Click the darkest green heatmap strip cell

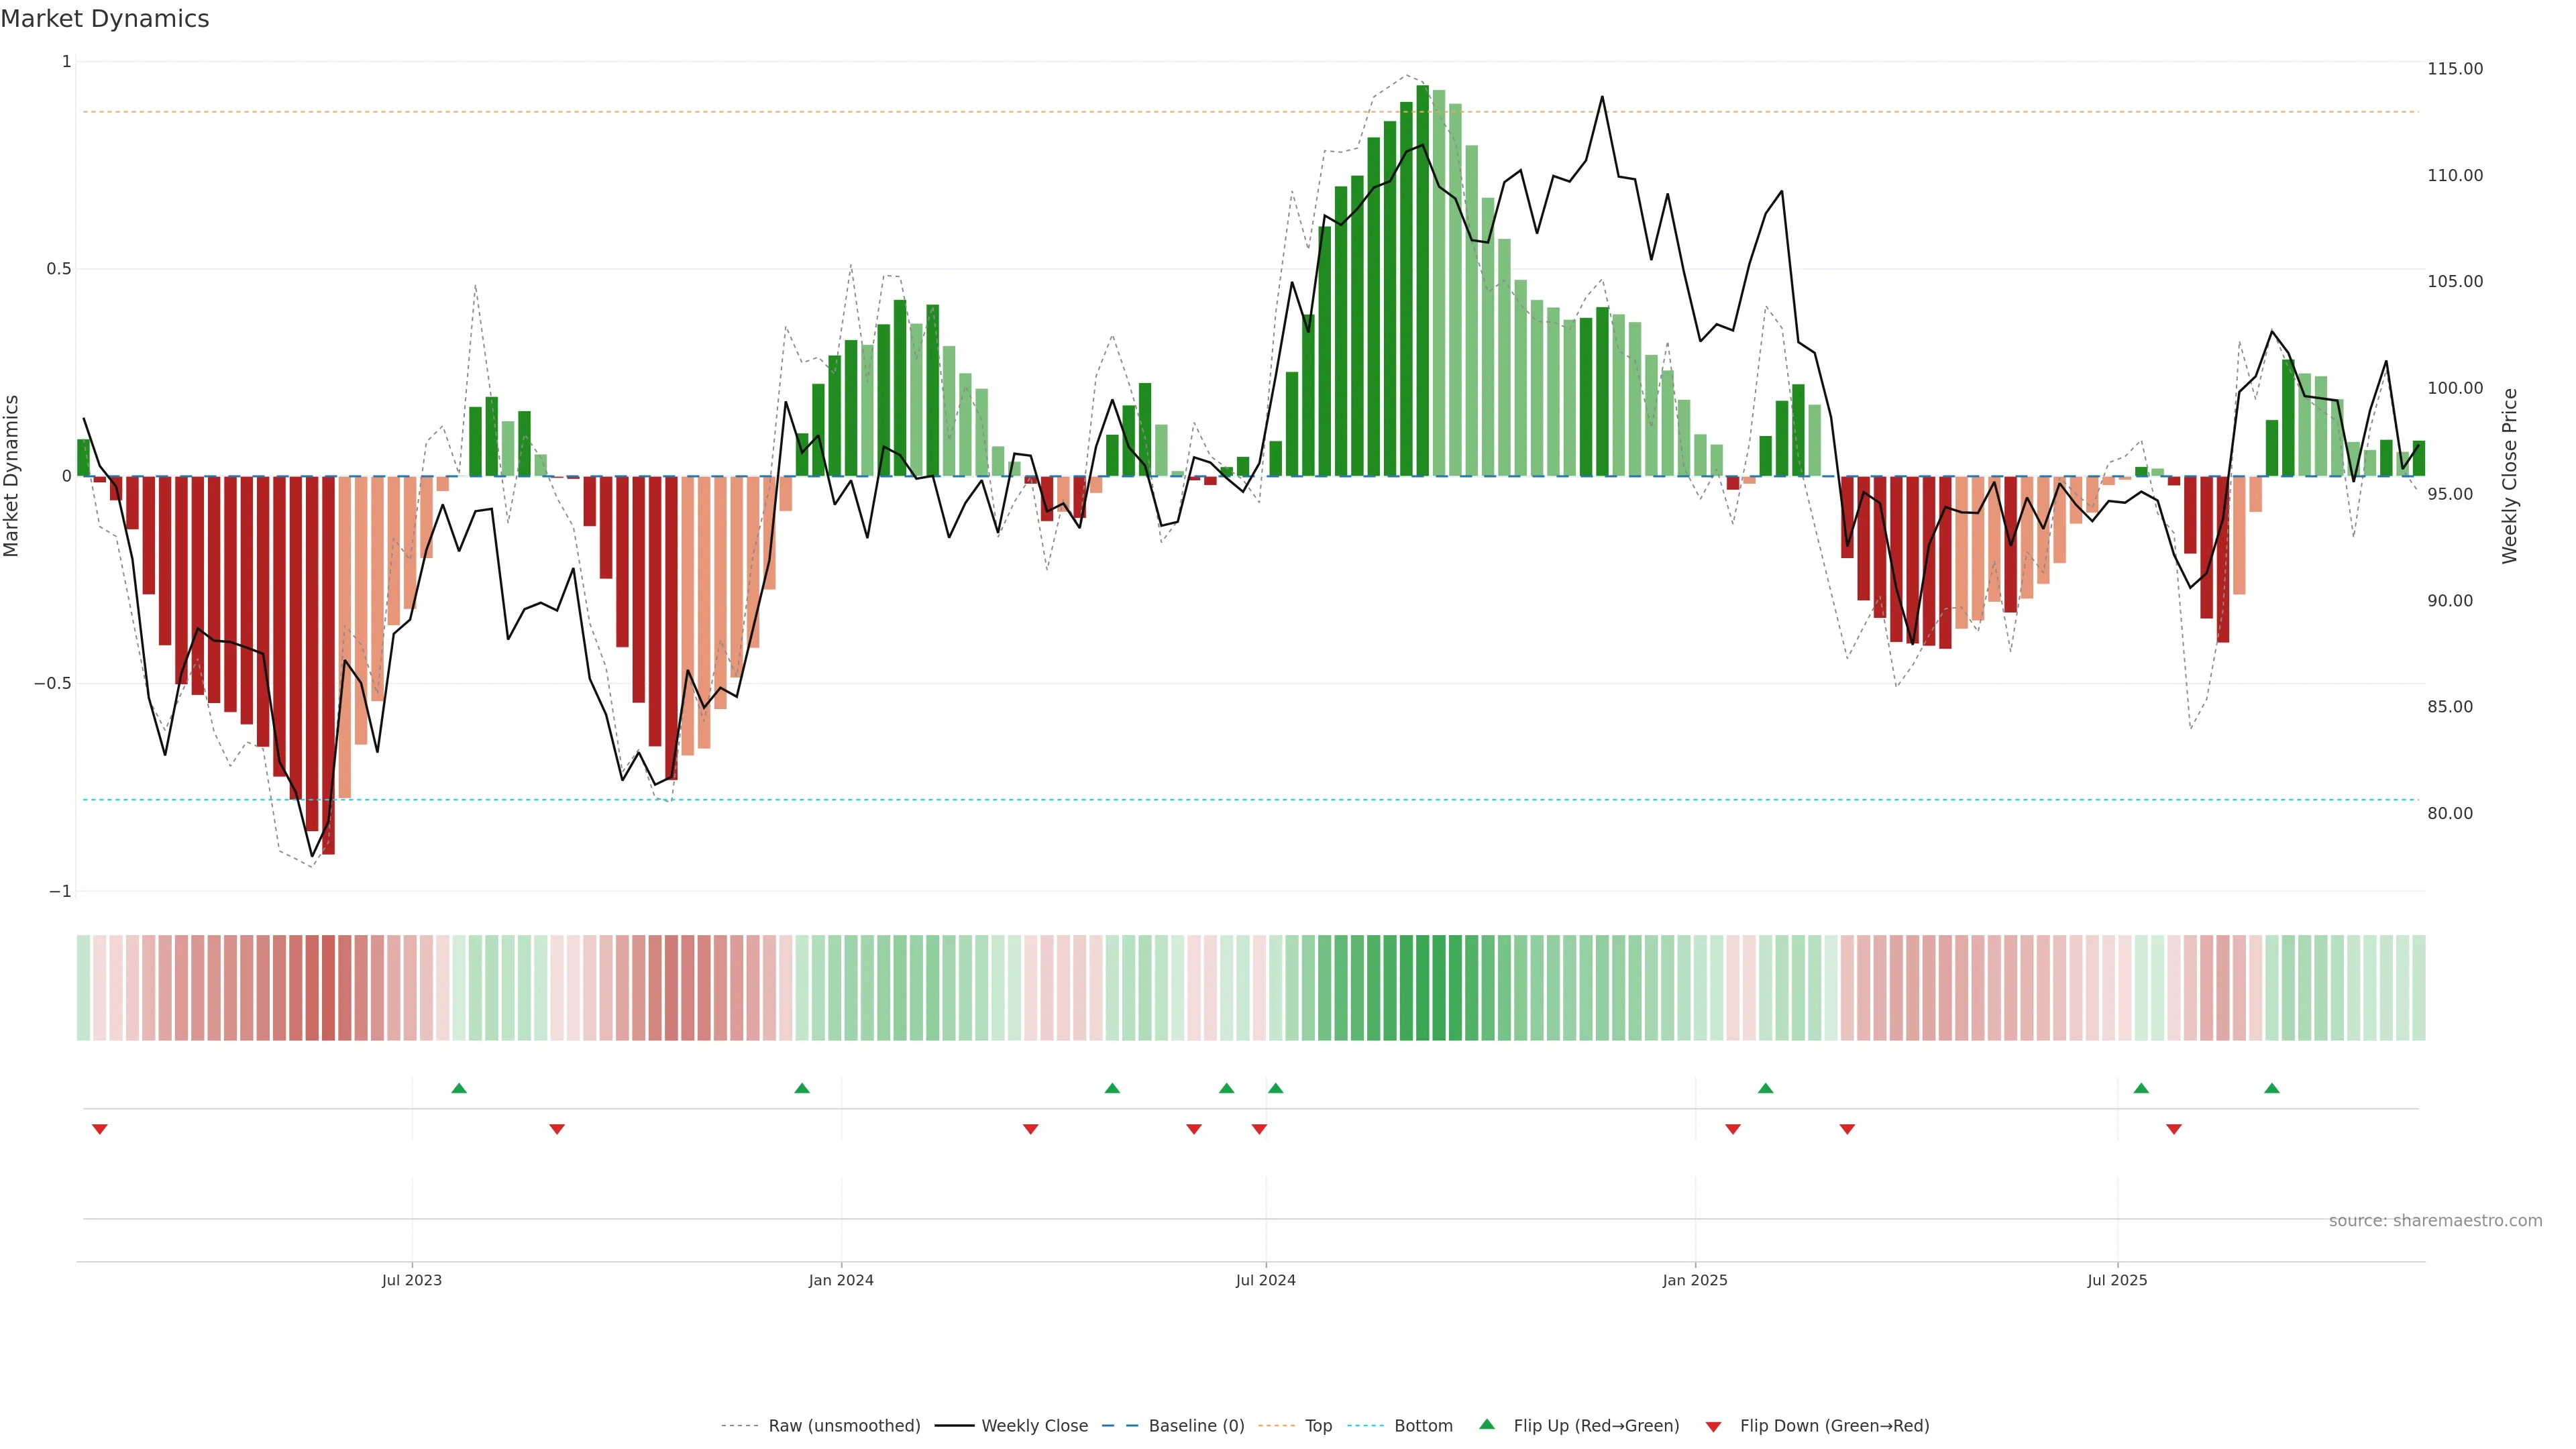point(1422,988)
